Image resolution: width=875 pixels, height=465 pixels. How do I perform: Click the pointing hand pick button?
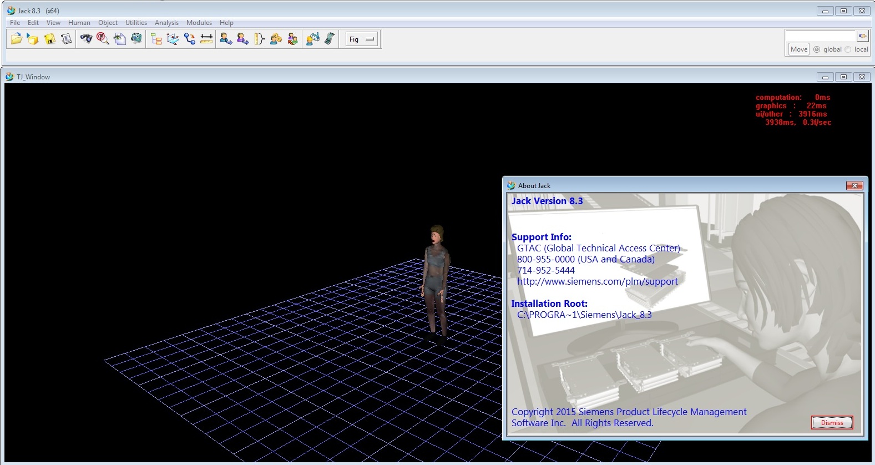click(x=862, y=36)
